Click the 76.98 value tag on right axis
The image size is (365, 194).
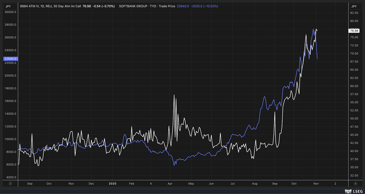[354, 31]
